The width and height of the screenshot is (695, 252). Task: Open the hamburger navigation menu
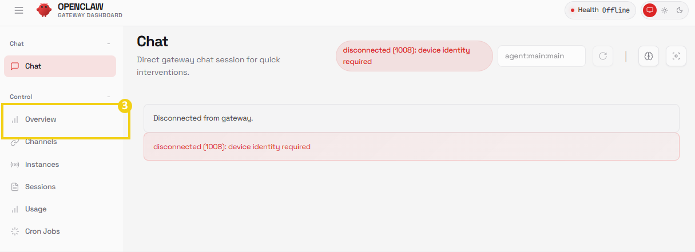(19, 10)
